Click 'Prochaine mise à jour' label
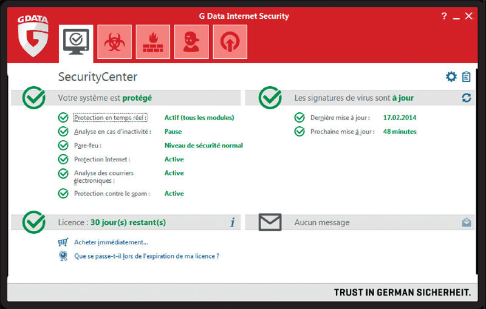The width and height of the screenshot is (486, 309). tap(343, 132)
